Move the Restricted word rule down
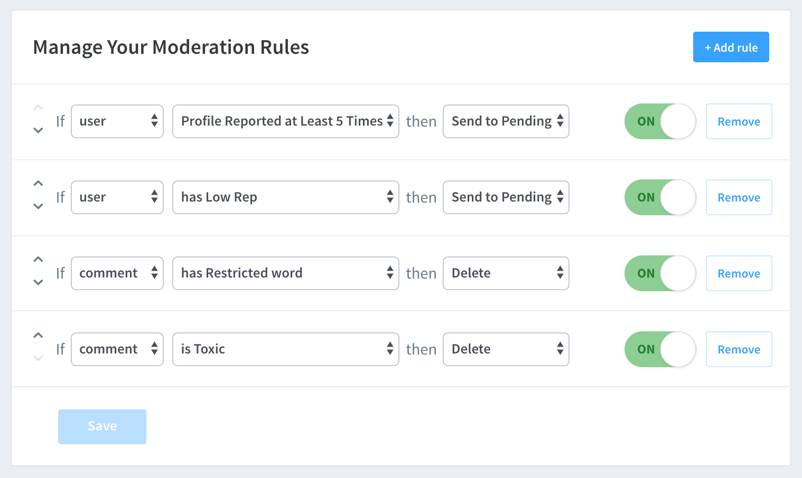 pyautogui.click(x=38, y=282)
